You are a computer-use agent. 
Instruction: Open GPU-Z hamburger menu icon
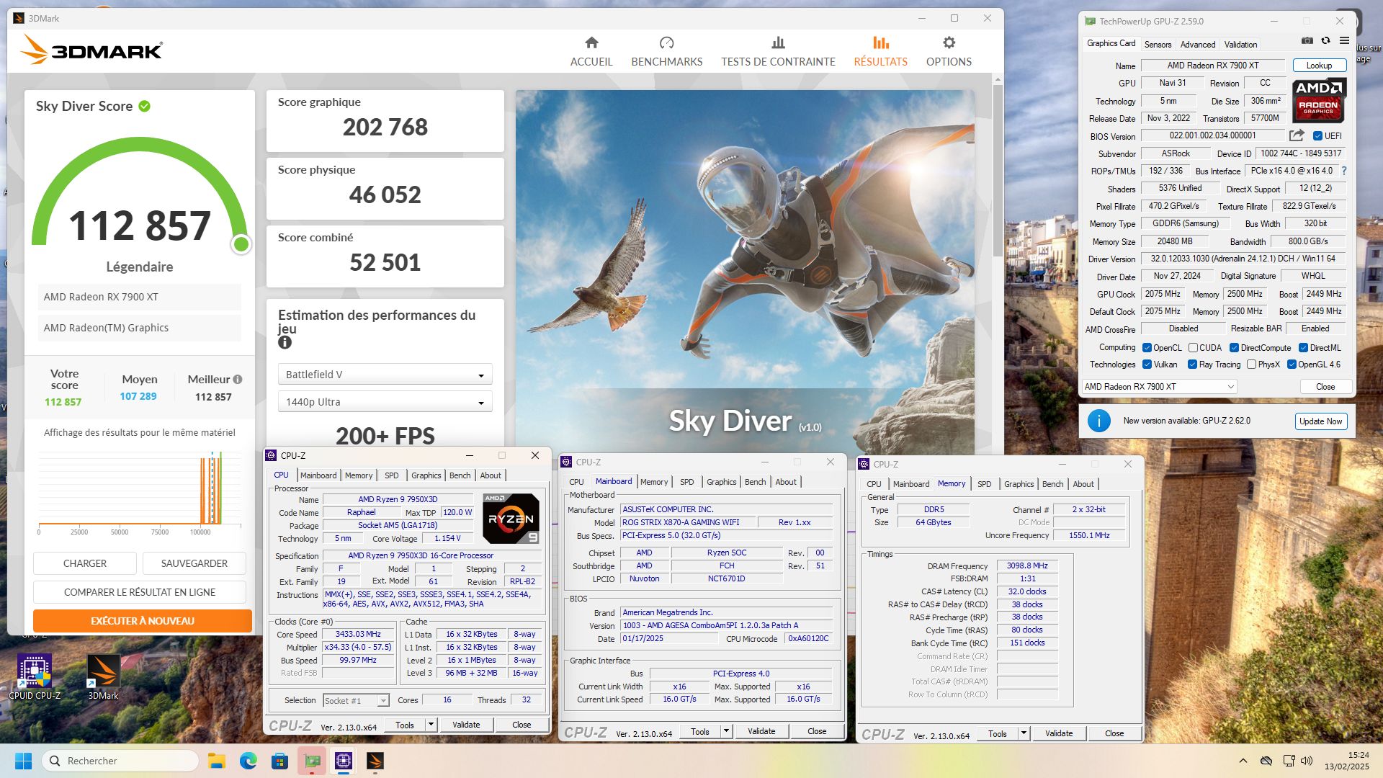pos(1344,41)
